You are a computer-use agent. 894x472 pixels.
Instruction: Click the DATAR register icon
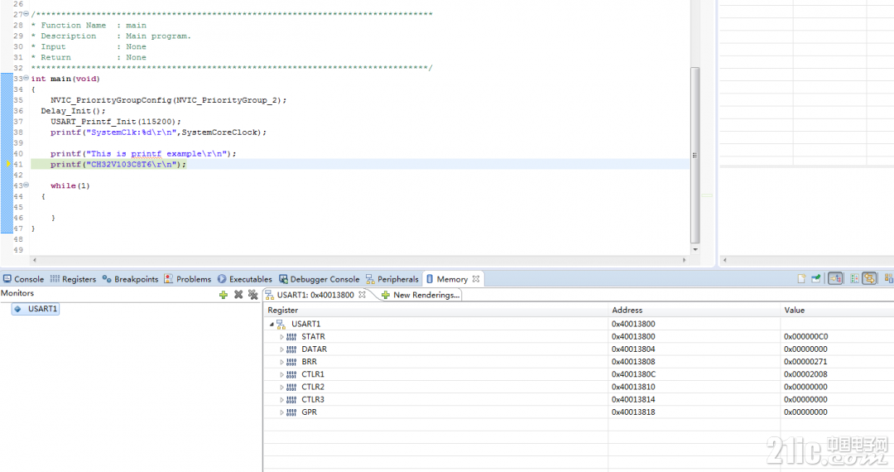(291, 349)
